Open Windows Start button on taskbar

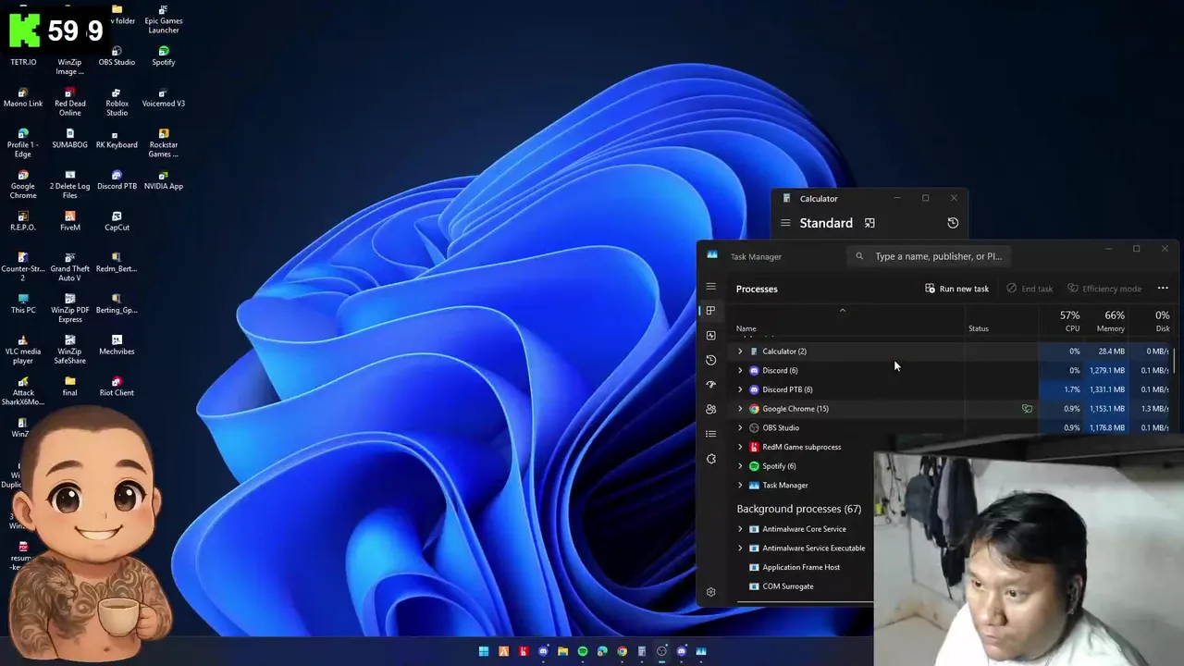pyautogui.click(x=484, y=651)
